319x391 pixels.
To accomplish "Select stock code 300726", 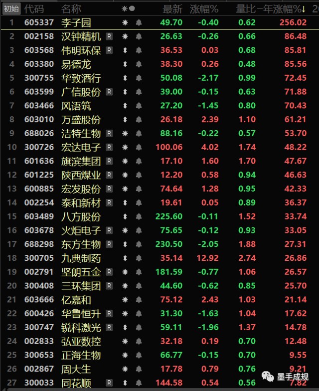I will click(39, 147).
